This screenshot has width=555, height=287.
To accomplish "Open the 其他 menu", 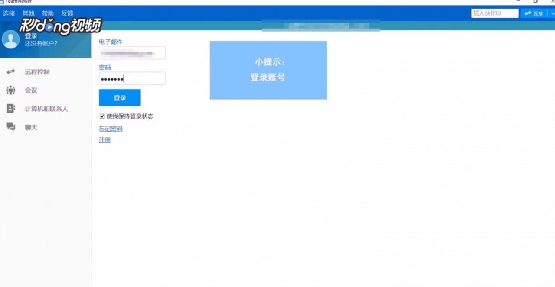I will 28,13.
